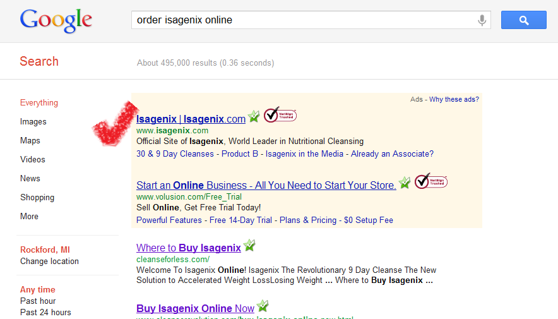Open the Isagenix | Isagenix.com ad link
The height and width of the screenshot is (319, 558).
(191, 119)
